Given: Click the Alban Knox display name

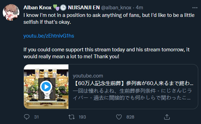Looking at the screenshot, I should (38, 8).
